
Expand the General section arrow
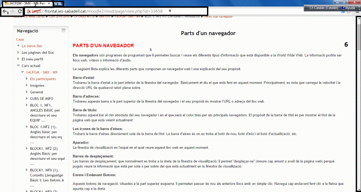point(26,92)
